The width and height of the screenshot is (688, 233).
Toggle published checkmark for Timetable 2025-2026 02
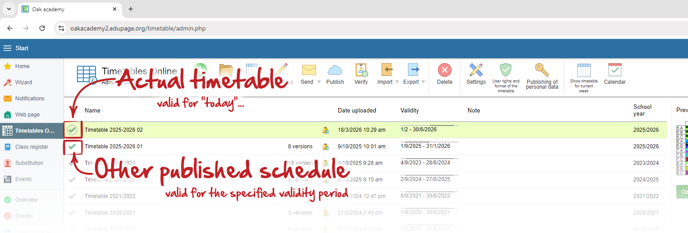coord(72,130)
